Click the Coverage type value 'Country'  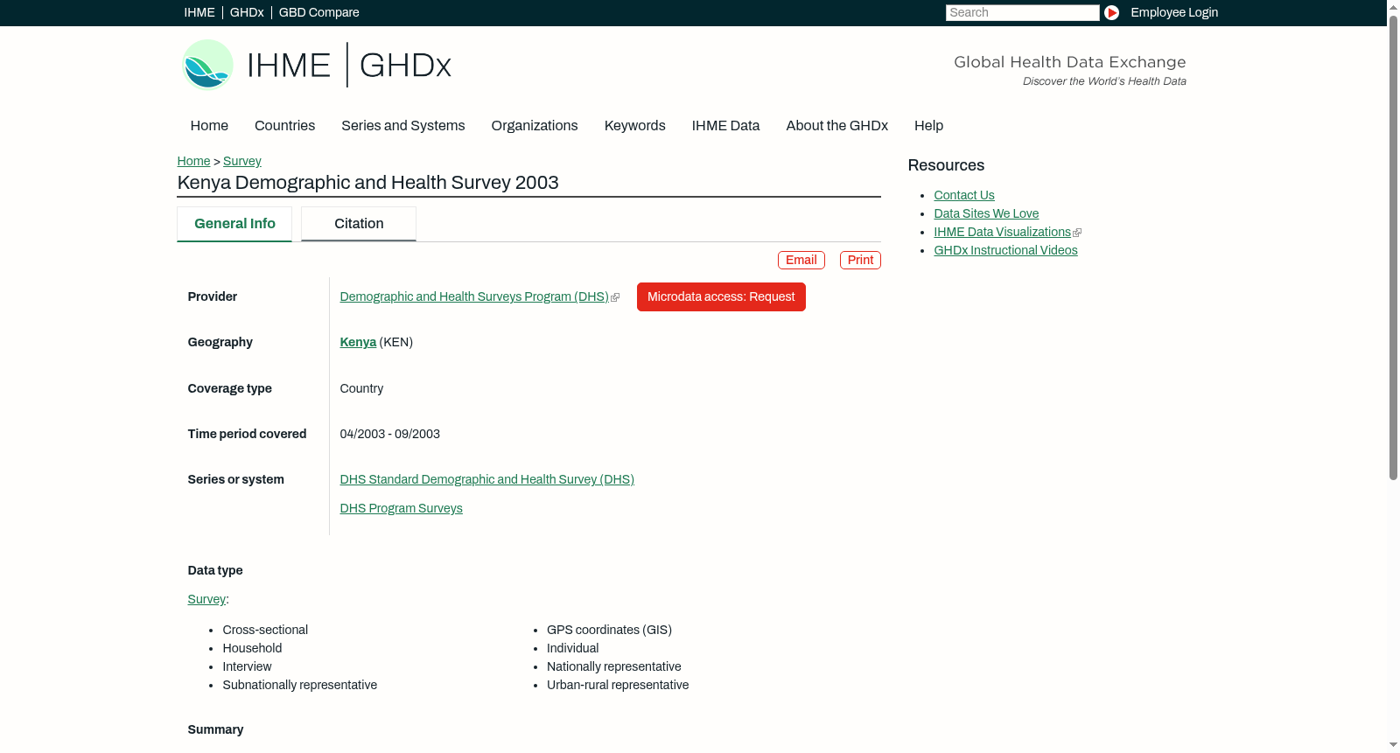pyautogui.click(x=361, y=389)
